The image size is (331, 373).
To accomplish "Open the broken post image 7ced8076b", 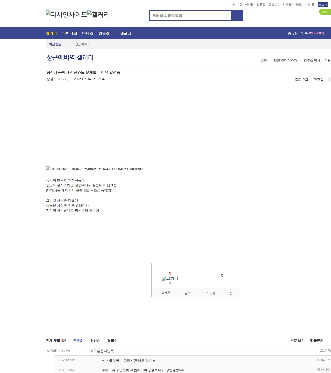I will pyautogui.click(x=94, y=169).
